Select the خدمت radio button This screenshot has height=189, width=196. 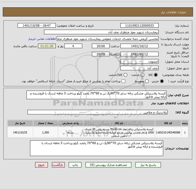[x=143, y=75]
